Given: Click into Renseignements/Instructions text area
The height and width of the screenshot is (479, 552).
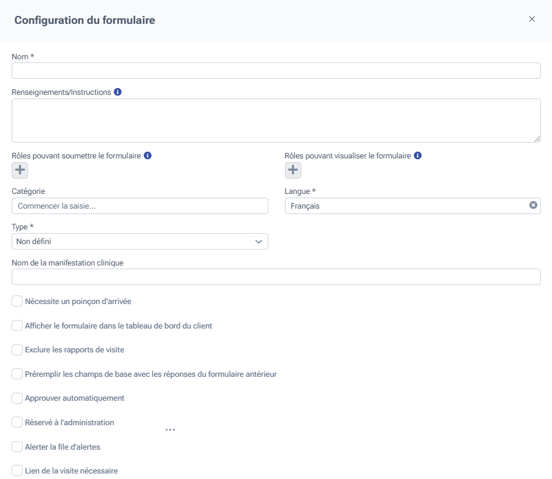Looking at the screenshot, I should [276, 121].
